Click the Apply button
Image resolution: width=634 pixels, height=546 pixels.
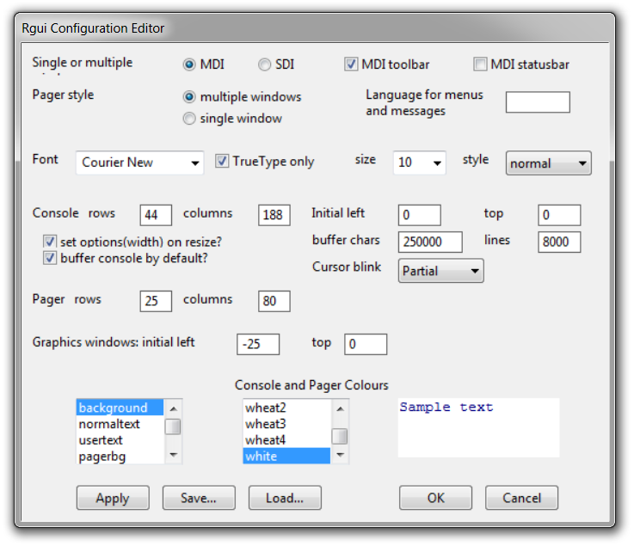tap(113, 498)
